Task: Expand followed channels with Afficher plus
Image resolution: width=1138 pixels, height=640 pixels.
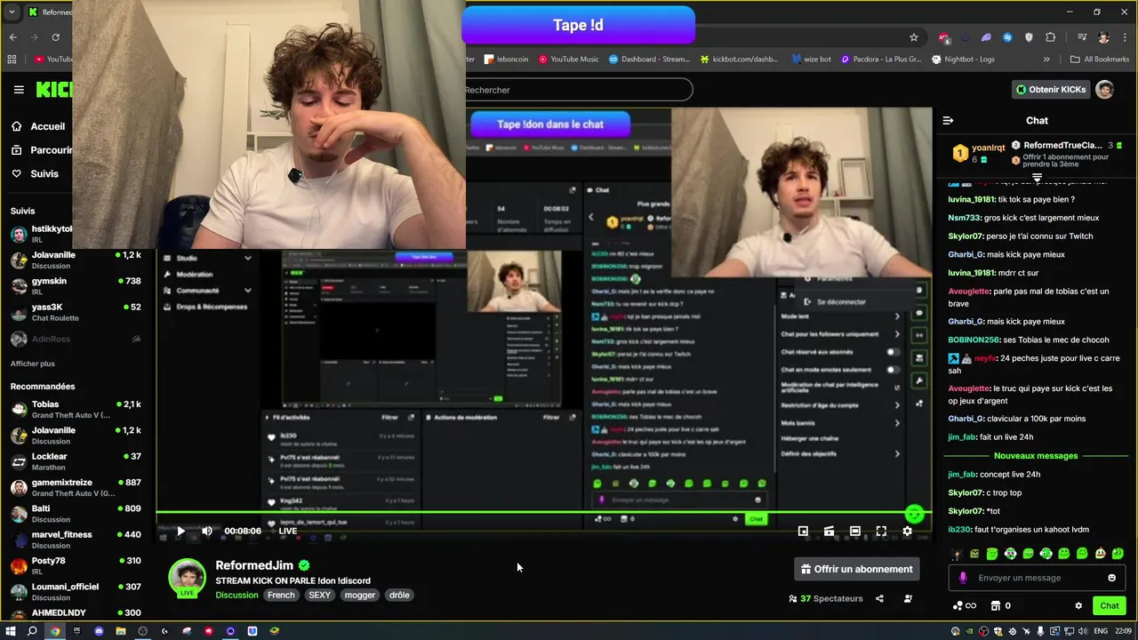Action: click(32, 364)
